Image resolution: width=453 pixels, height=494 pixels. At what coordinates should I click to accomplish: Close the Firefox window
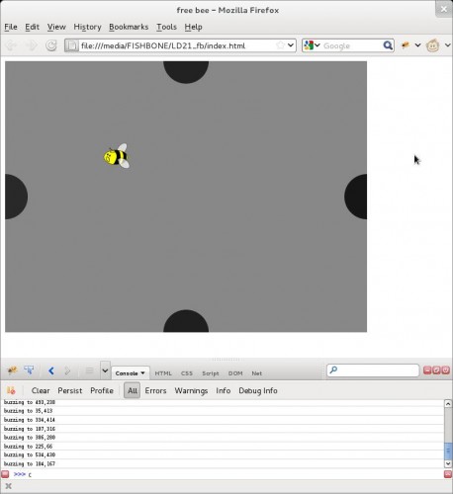tap(444, 9)
